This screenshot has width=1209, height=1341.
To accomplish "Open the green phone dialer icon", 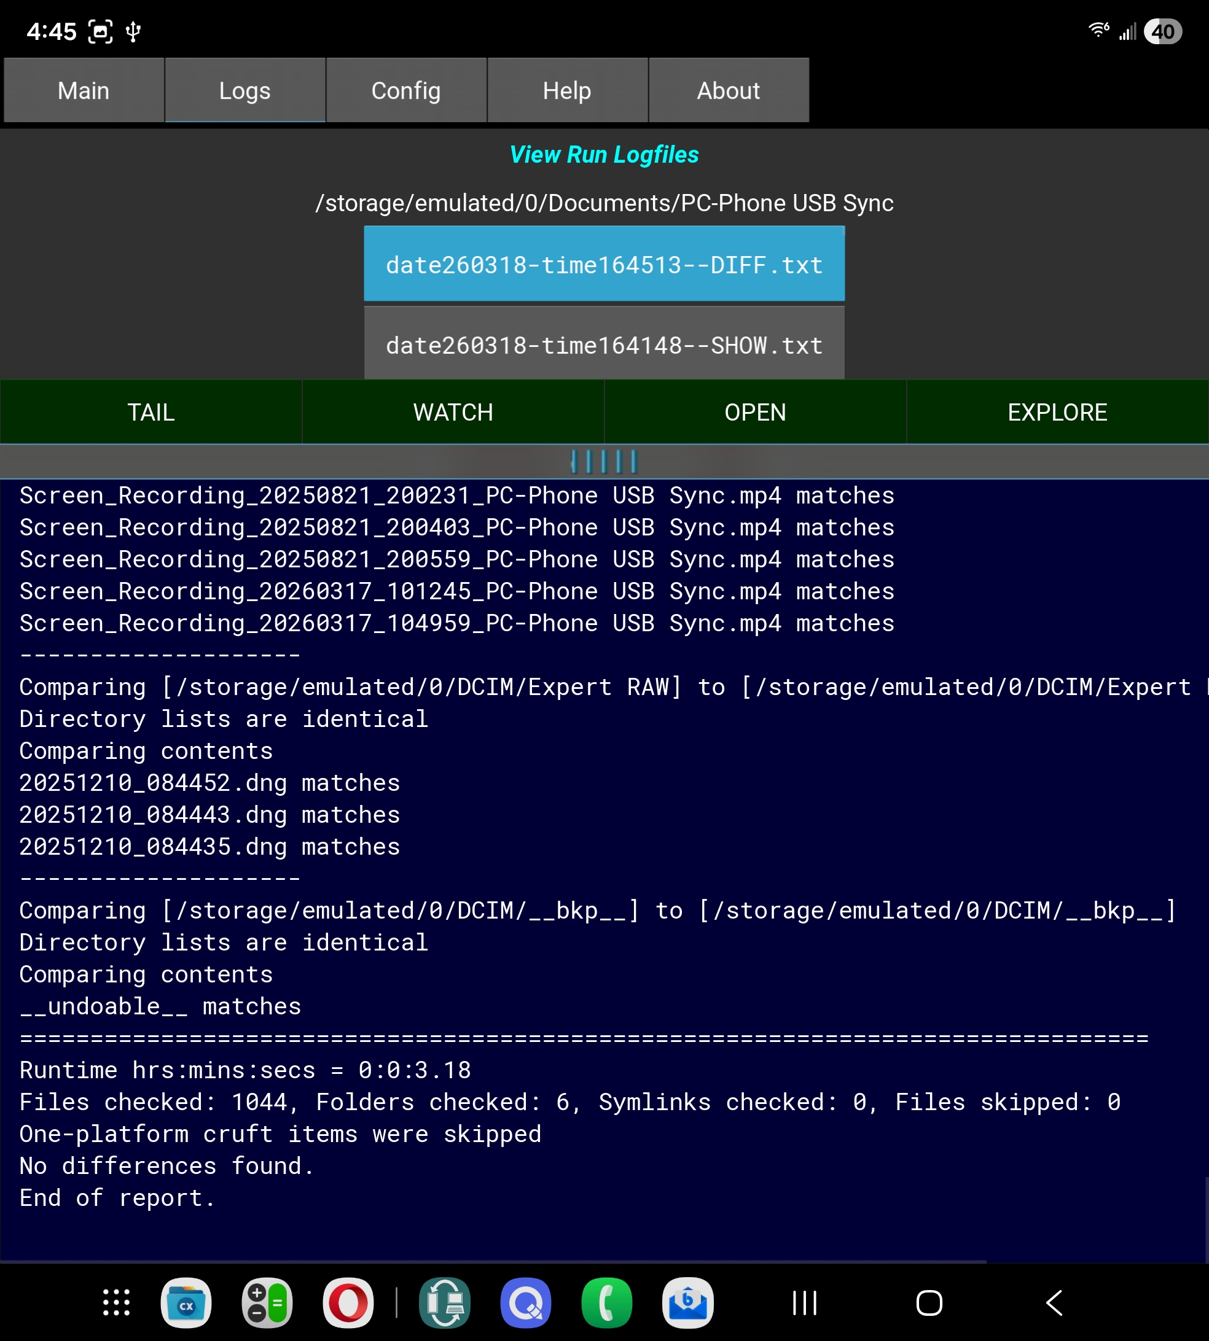I will coord(606,1302).
